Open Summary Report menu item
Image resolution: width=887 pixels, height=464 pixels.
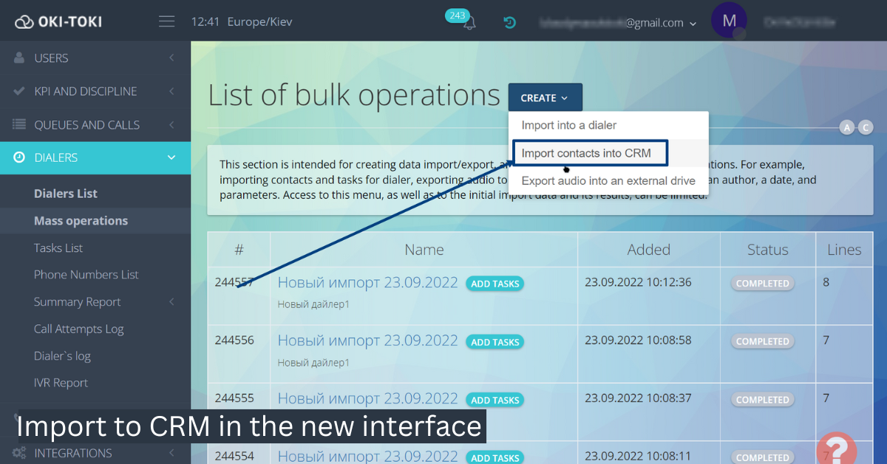78,301
